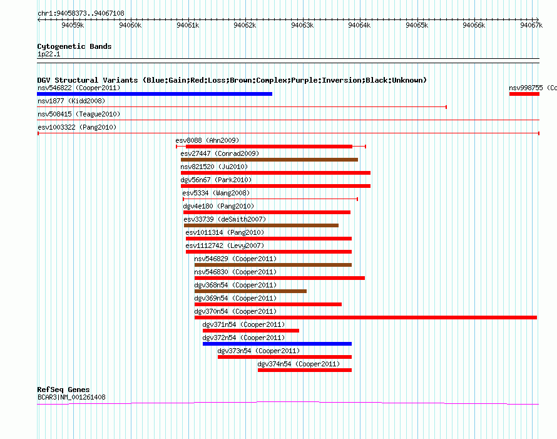The image size is (557, 439).
Task: Open the dgv374n54 (Cooper2011) variant
Action: coord(299,364)
